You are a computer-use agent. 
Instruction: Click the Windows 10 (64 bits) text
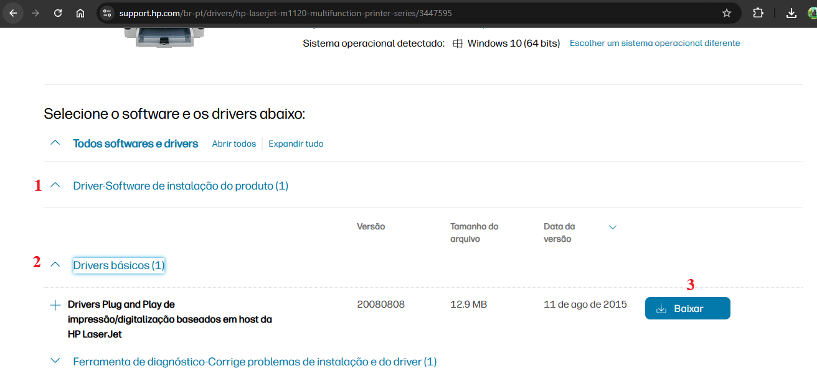click(514, 44)
